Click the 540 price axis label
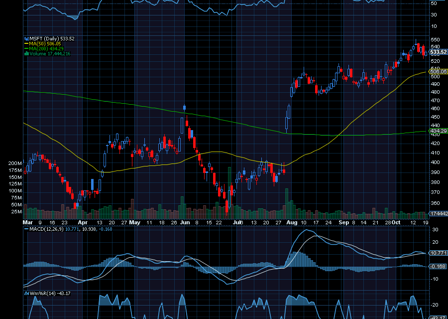448x319 pixels. pos(435,47)
